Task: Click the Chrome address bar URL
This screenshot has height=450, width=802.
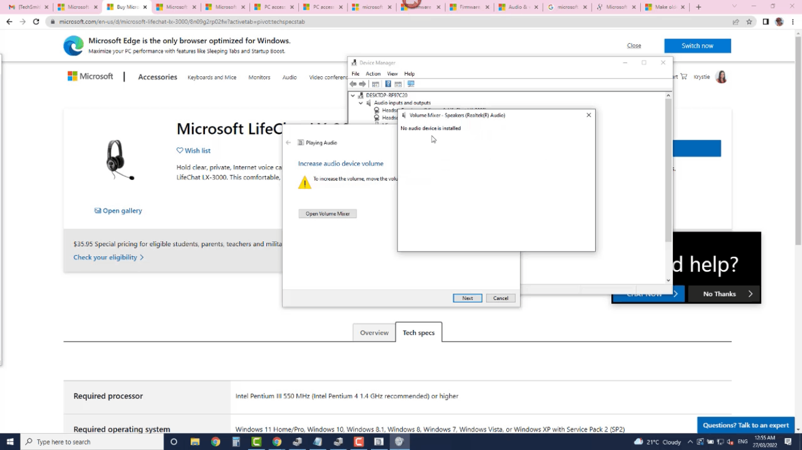Action: pyautogui.click(x=182, y=22)
